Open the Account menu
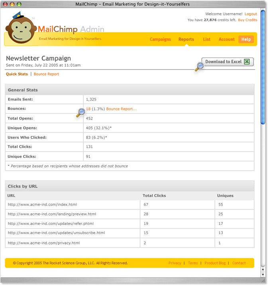Image resolution: width=269 pixels, height=286 pixels. coord(226,40)
